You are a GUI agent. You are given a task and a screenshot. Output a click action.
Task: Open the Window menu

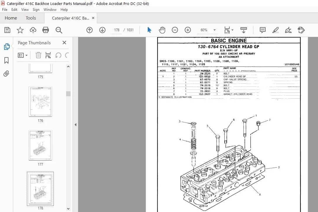click(50, 10)
